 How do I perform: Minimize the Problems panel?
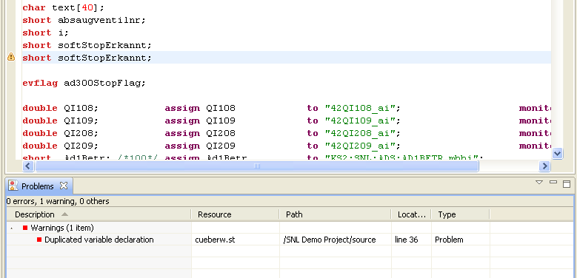[x=553, y=182]
